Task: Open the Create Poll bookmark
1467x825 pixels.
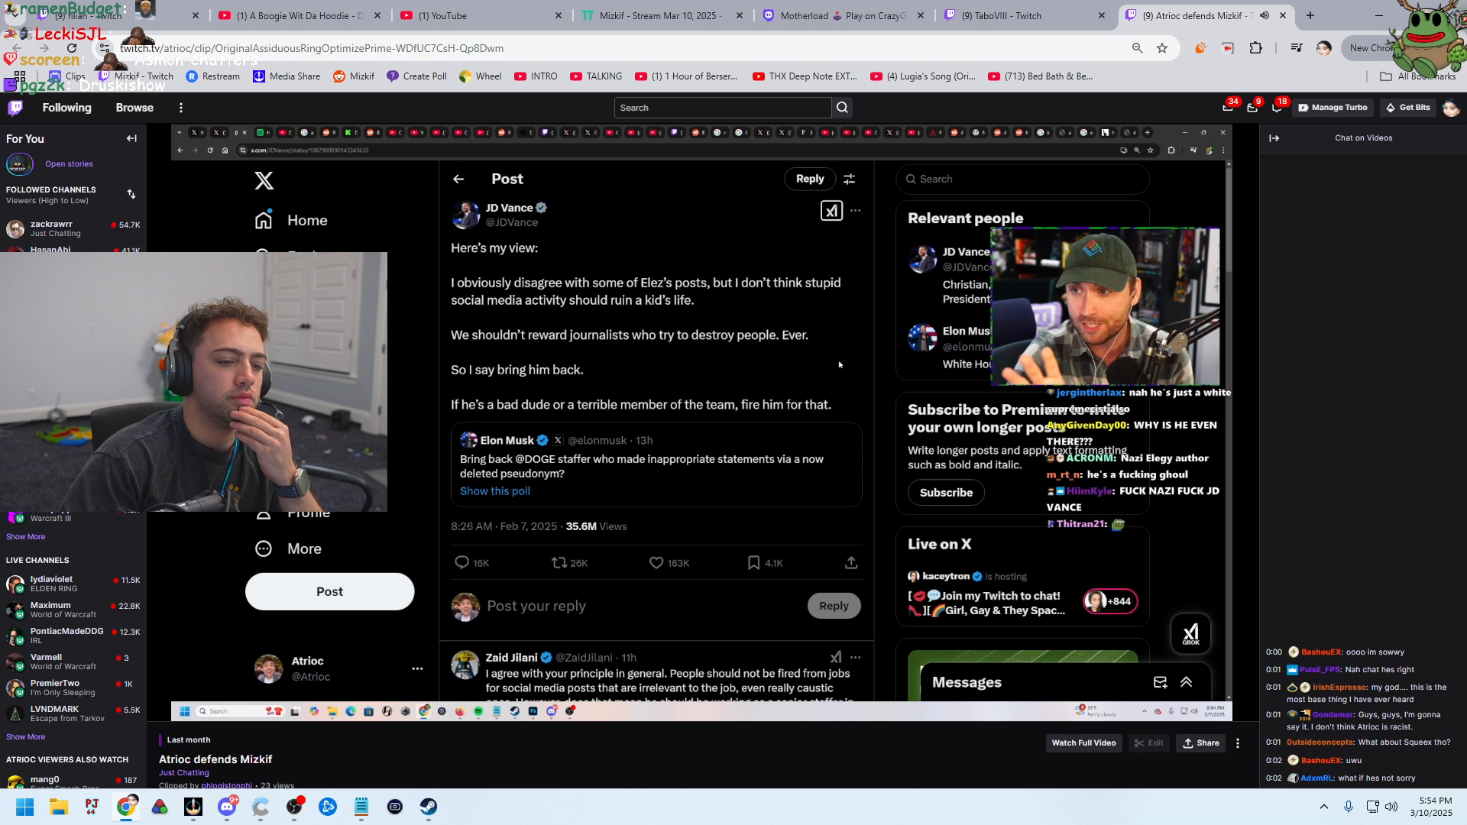Action: pyautogui.click(x=416, y=76)
